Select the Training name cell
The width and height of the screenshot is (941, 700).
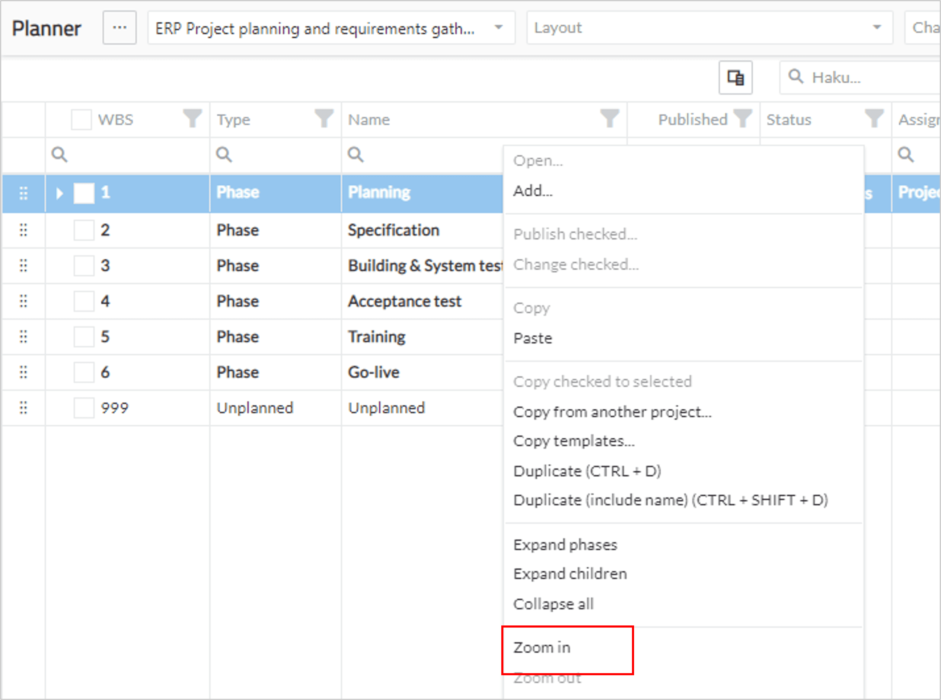point(422,337)
